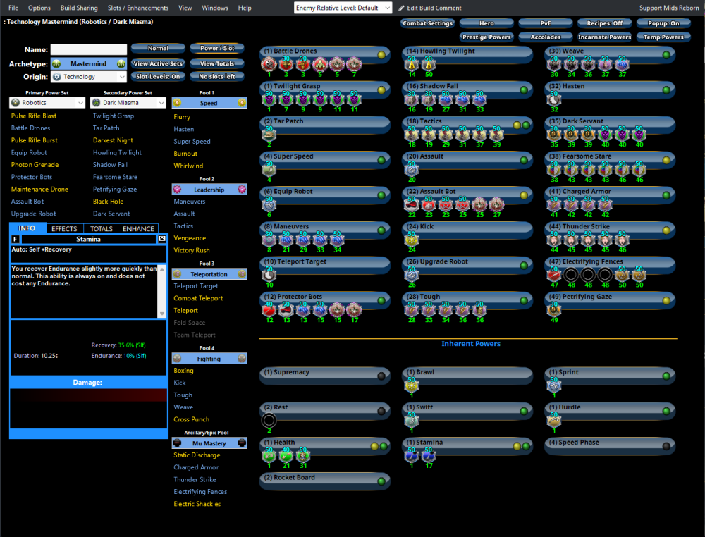Toggle Slot Levels On button

tap(158, 76)
